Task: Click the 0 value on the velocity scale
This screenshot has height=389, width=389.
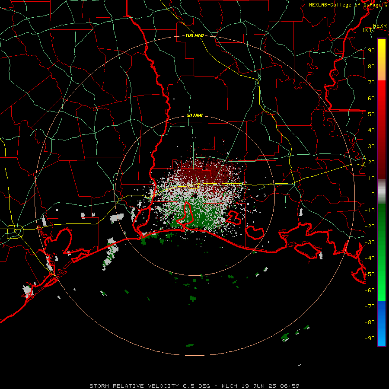Action: point(373,194)
